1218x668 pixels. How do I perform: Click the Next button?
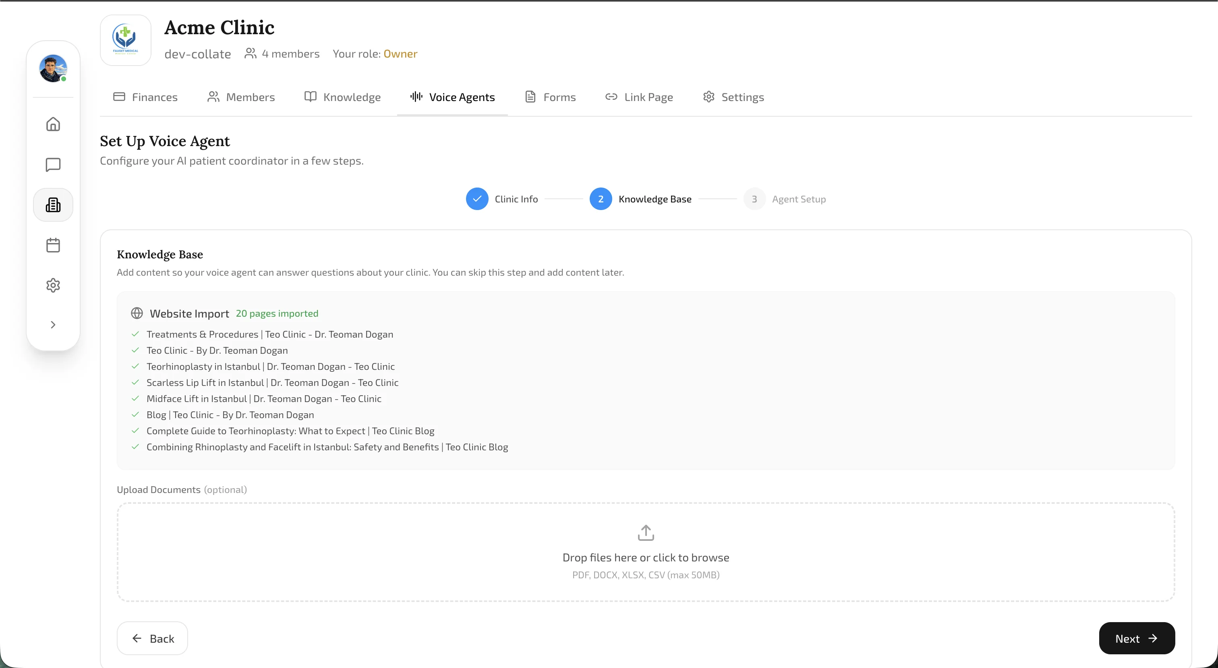click(1137, 638)
